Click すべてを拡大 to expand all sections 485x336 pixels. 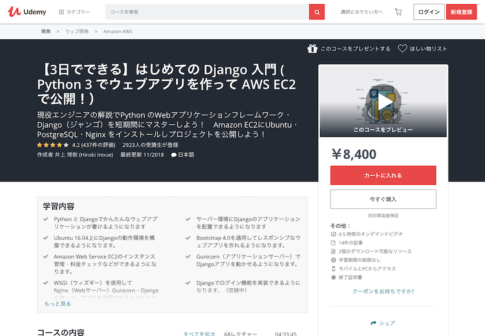(x=199, y=334)
